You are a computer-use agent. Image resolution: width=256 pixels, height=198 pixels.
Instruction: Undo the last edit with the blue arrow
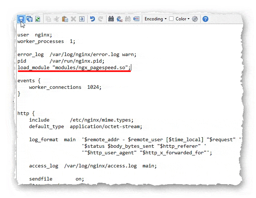[x=92, y=19]
